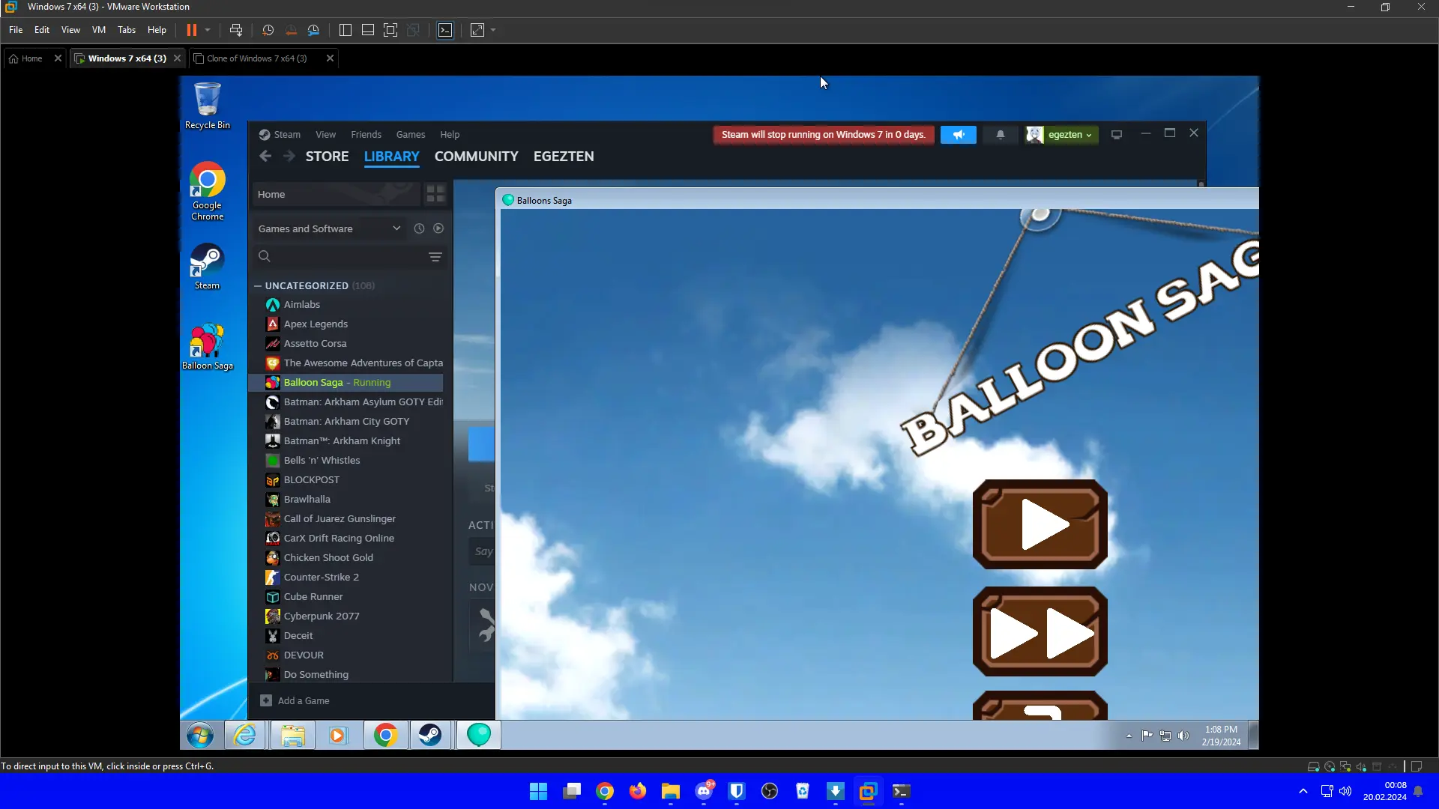Open the Games menu in Steam
Viewport: 1439px width, 809px height.
[411, 135]
